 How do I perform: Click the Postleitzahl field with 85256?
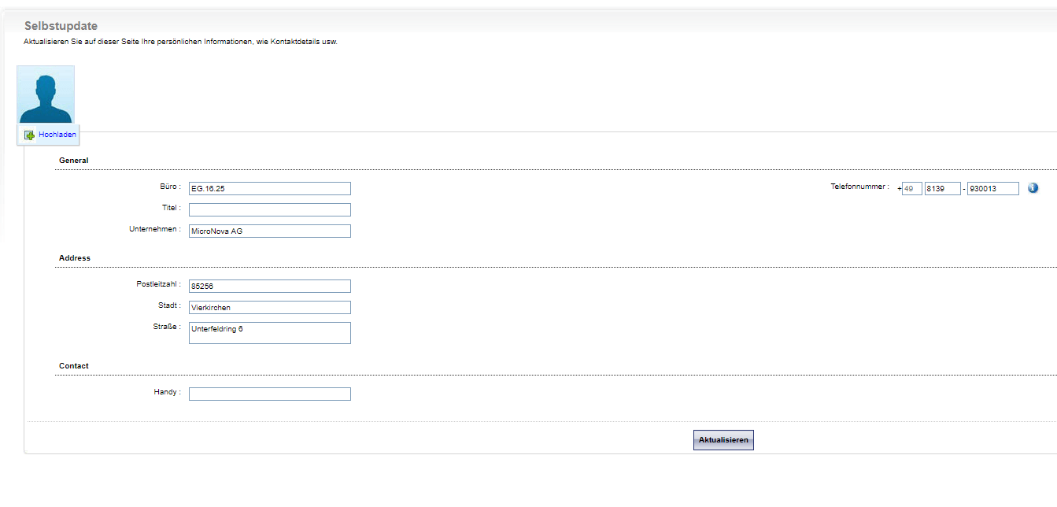click(x=270, y=287)
